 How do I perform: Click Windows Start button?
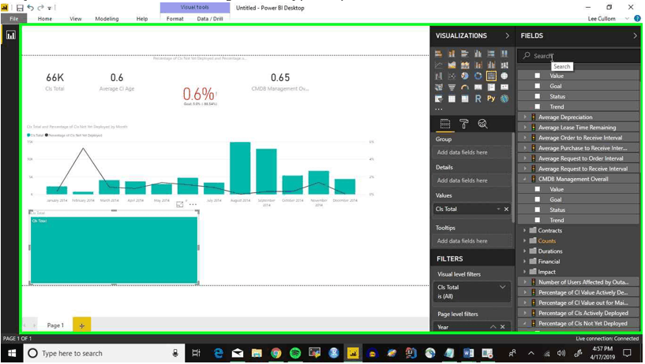coord(12,353)
